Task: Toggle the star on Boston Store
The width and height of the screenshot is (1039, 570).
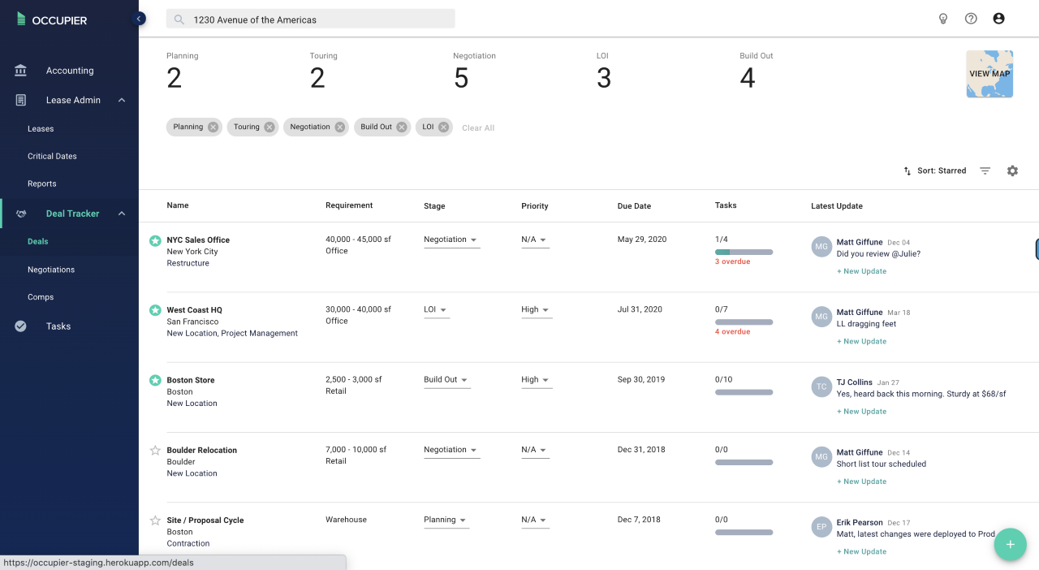Action: point(155,380)
